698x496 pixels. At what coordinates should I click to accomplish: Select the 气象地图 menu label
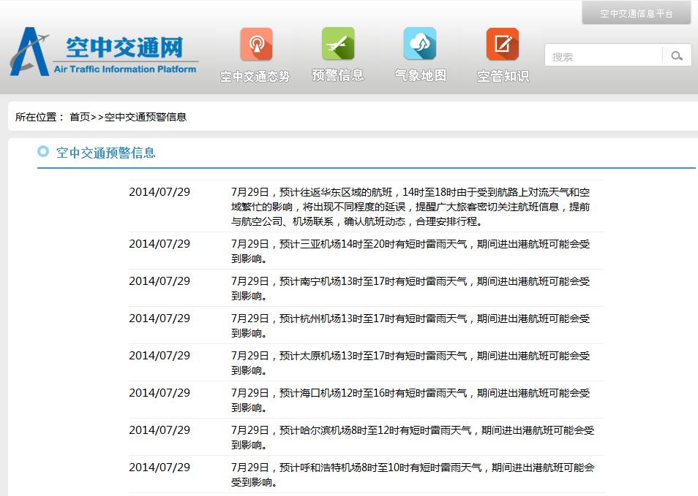pos(420,75)
